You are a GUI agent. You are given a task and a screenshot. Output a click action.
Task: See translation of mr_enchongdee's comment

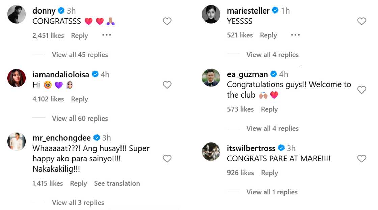click(117, 183)
